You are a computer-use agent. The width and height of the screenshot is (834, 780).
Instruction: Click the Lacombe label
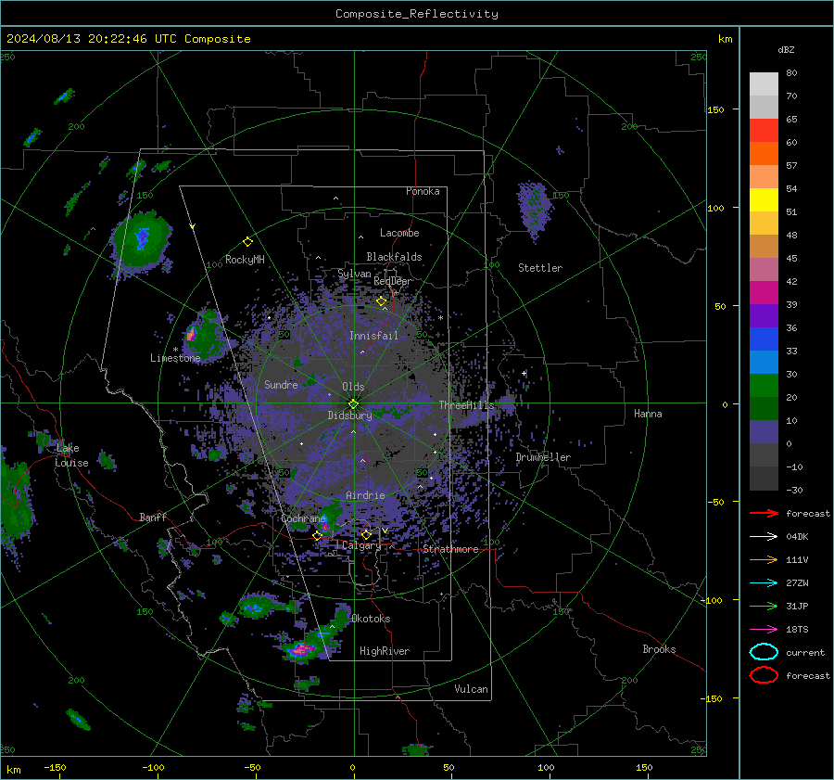click(399, 233)
